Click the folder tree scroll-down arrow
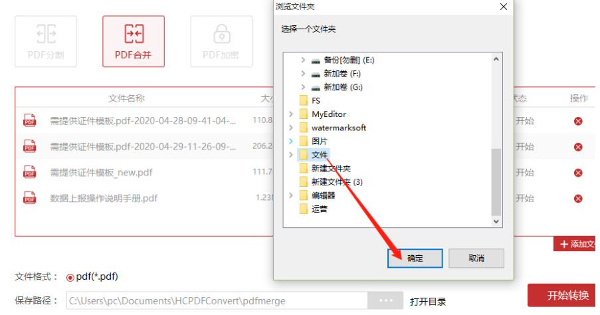 pyautogui.click(x=496, y=221)
